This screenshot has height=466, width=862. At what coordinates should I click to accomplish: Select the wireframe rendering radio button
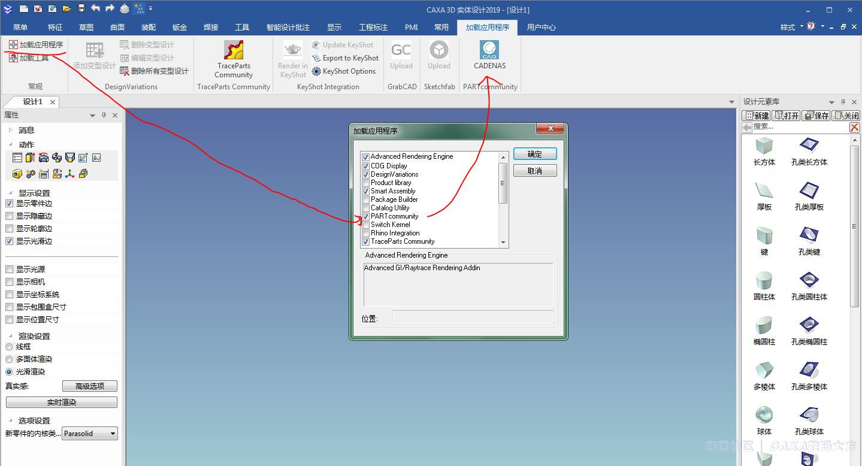9,347
